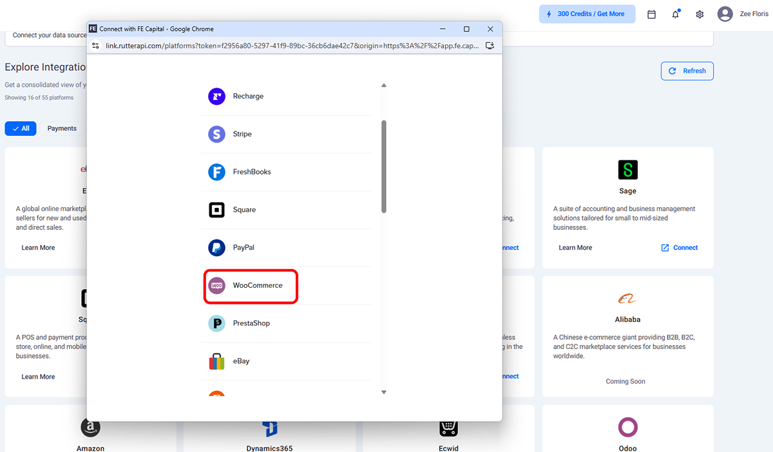
Task: Click 'Showing 16 of 55 platforms' text
Action: coord(39,98)
